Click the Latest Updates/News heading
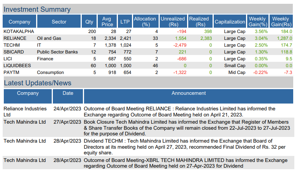This screenshot has height=176, width=297. point(38,83)
